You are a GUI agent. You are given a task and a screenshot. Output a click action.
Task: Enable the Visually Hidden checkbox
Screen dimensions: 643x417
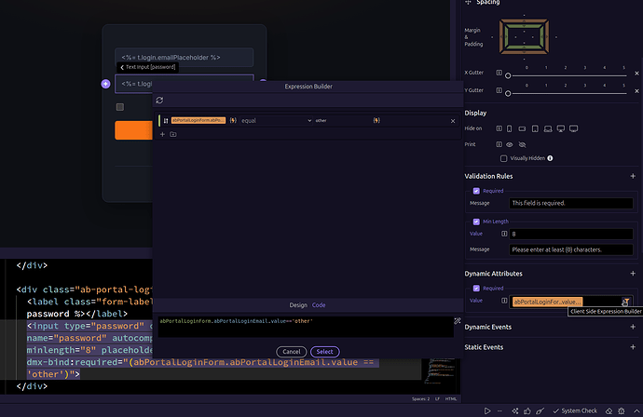click(503, 158)
